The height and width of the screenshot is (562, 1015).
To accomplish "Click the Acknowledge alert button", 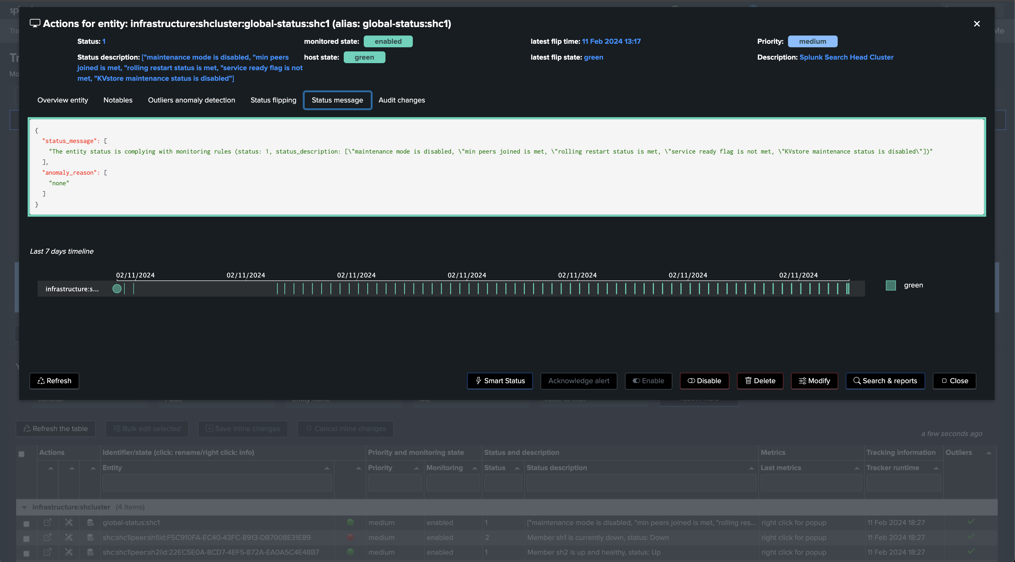I will coord(578,381).
